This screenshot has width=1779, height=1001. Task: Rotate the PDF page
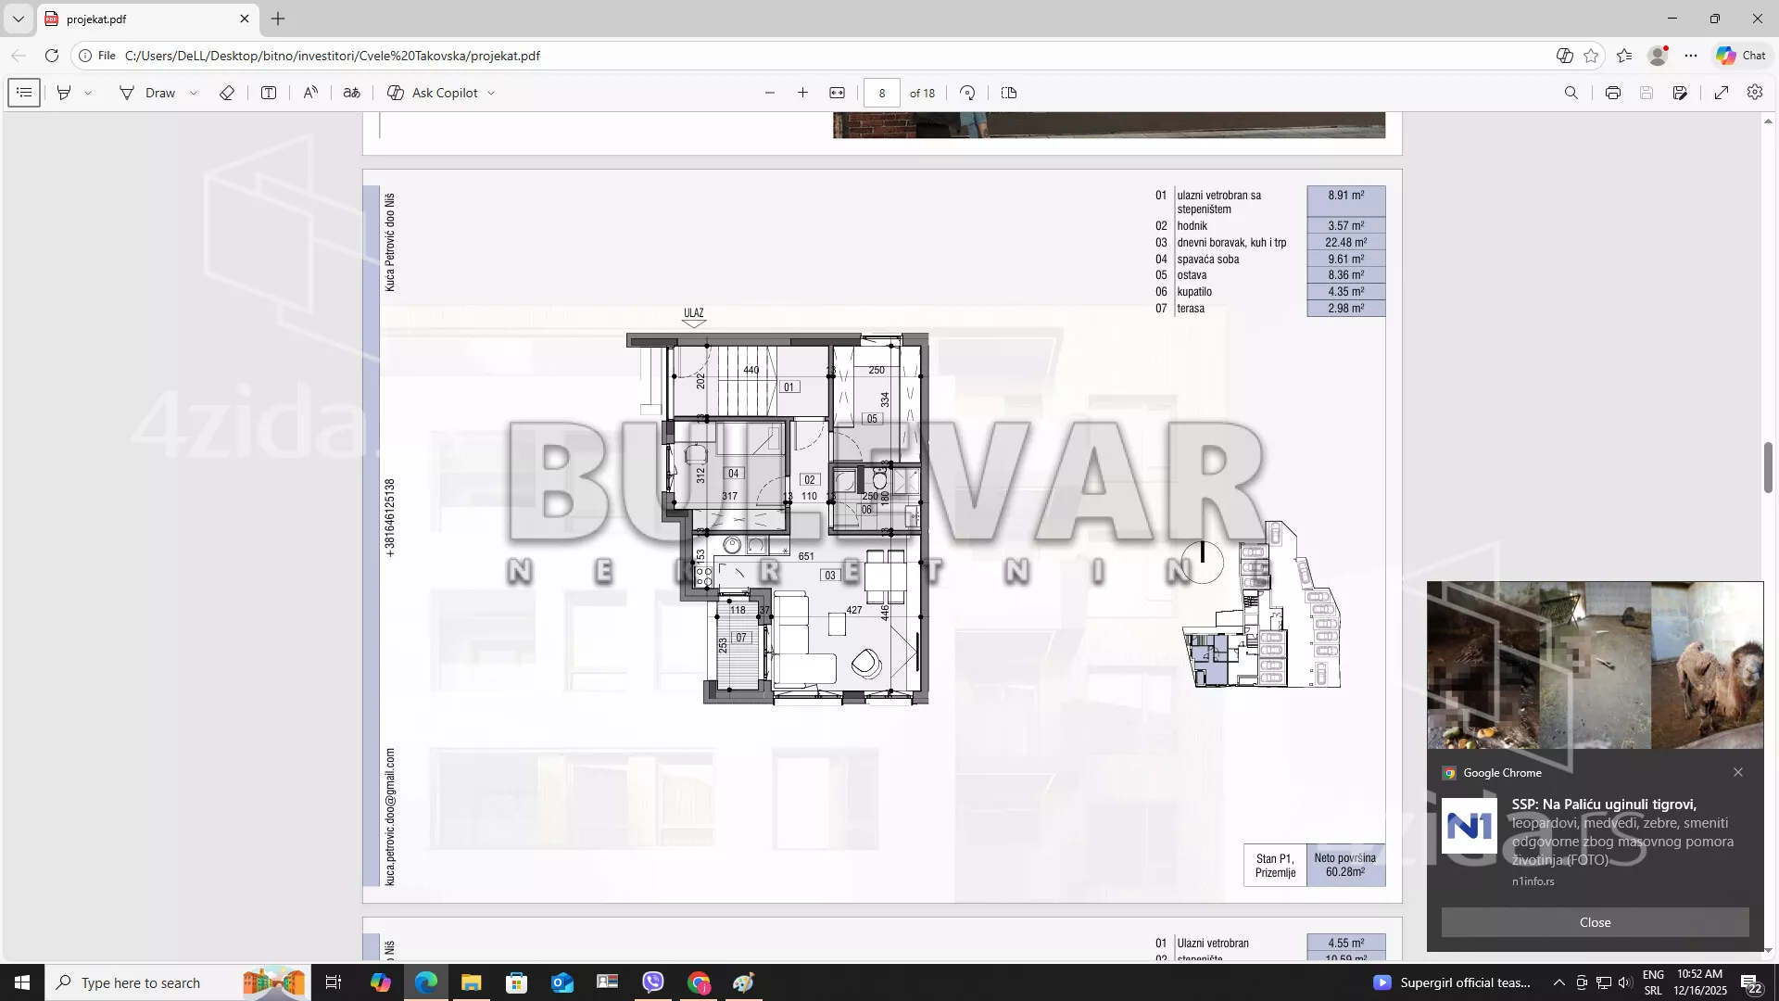click(x=967, y=93)
